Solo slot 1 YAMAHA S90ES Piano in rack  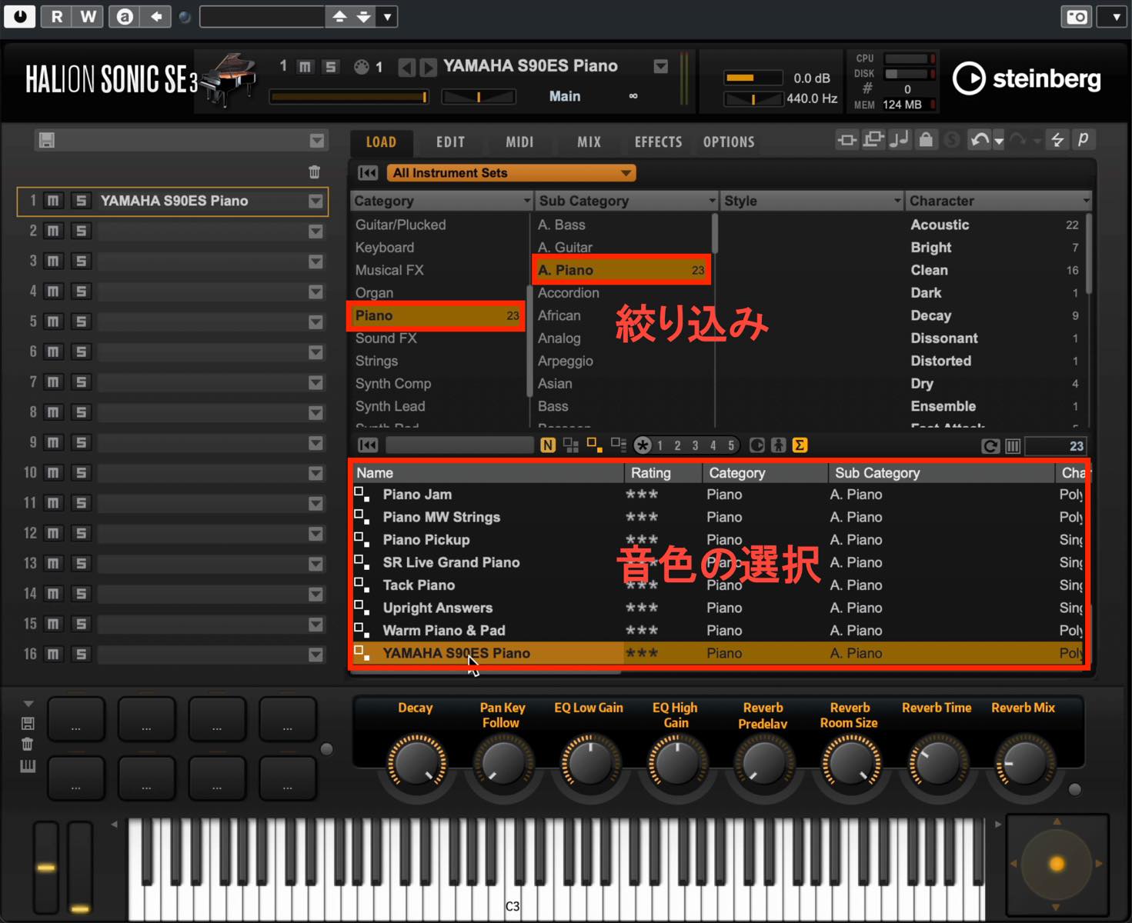[x=81, y=201]
